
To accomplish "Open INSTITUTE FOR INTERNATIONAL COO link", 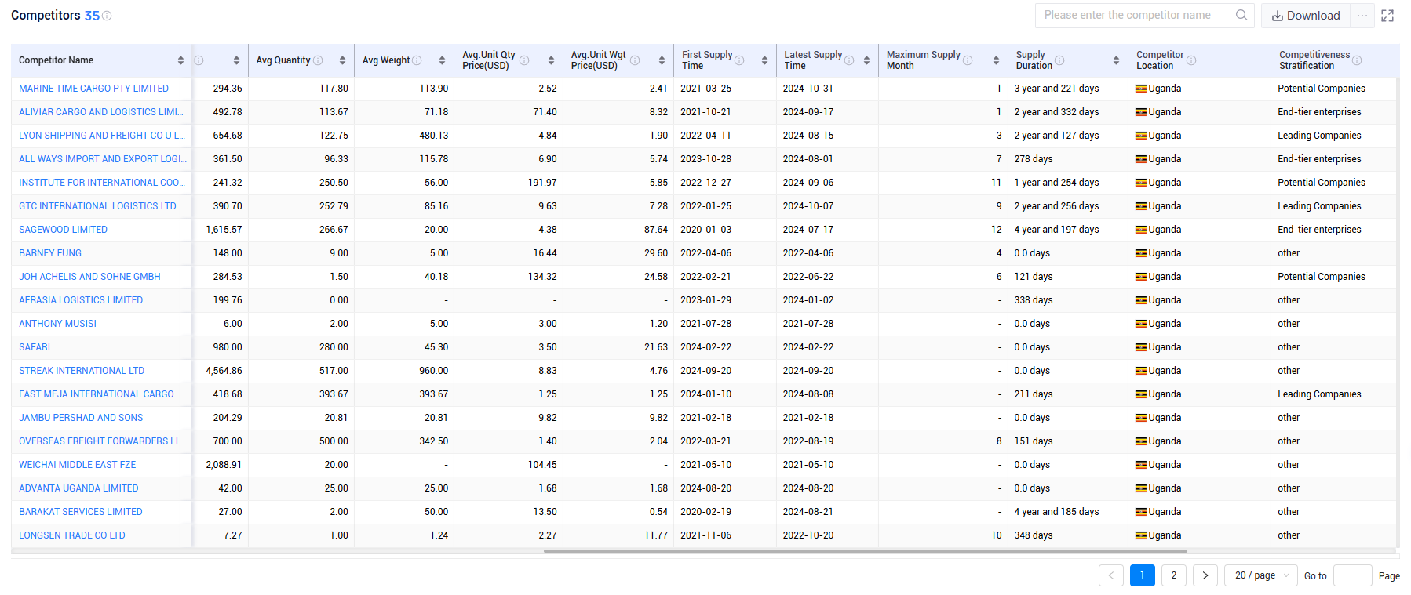I will pyautogui.click(x=102, y=183).
